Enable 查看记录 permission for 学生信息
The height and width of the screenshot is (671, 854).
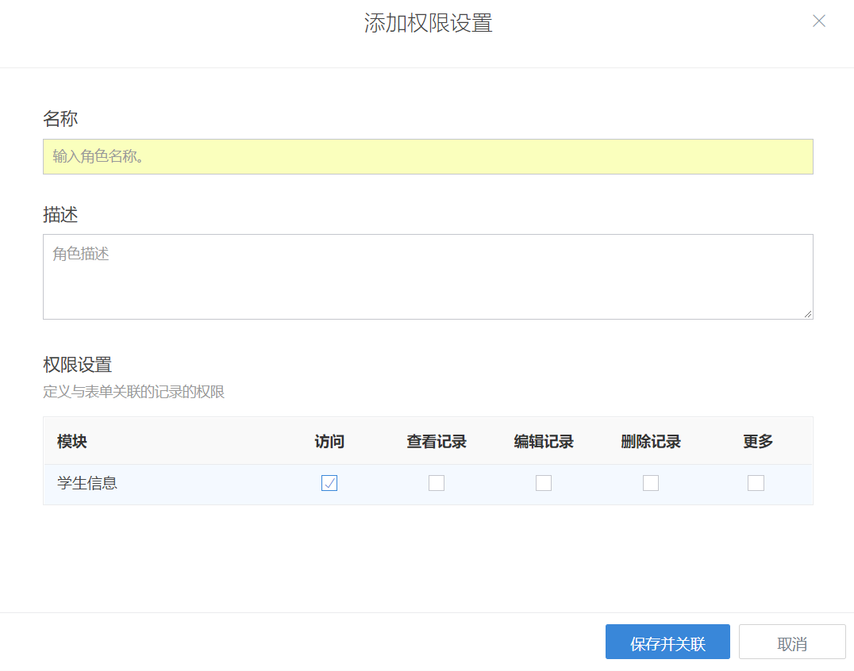pyautogui.click(x=437, y=483)
